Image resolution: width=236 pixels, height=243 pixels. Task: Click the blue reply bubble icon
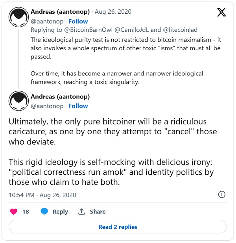point(44,212)
